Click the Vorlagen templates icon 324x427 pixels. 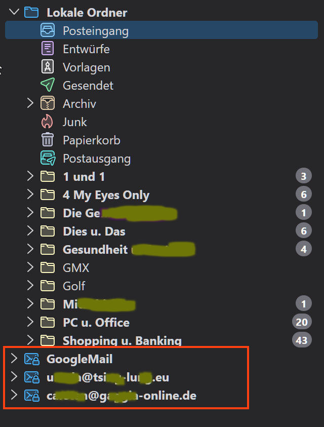coord(48,67)
